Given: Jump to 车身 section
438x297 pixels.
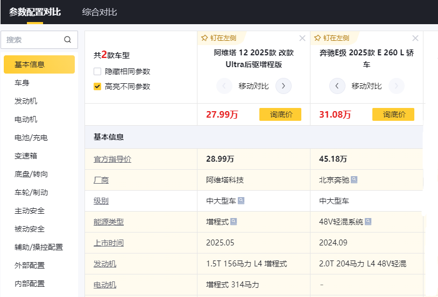Looking at the screenshot, I should pyautogui.click(x=22, y=83).
